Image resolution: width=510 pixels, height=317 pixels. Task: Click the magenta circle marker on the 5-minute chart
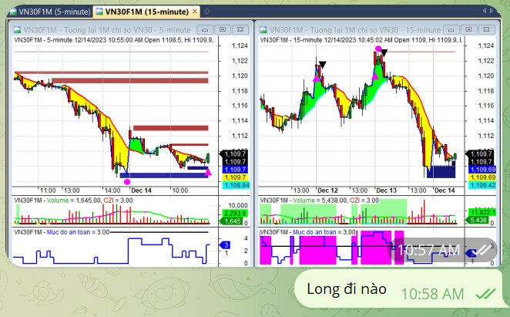127,181
